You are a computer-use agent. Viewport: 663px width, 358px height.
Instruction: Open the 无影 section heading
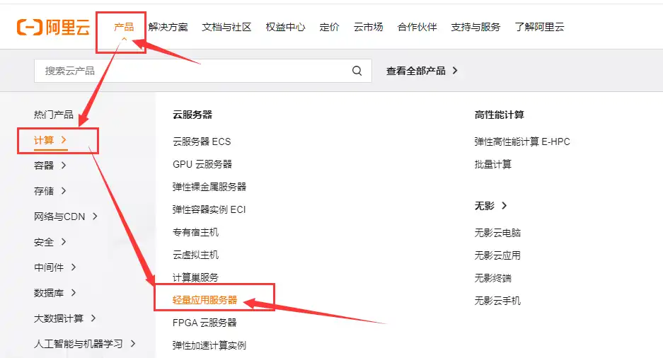(x=484, y=206)
